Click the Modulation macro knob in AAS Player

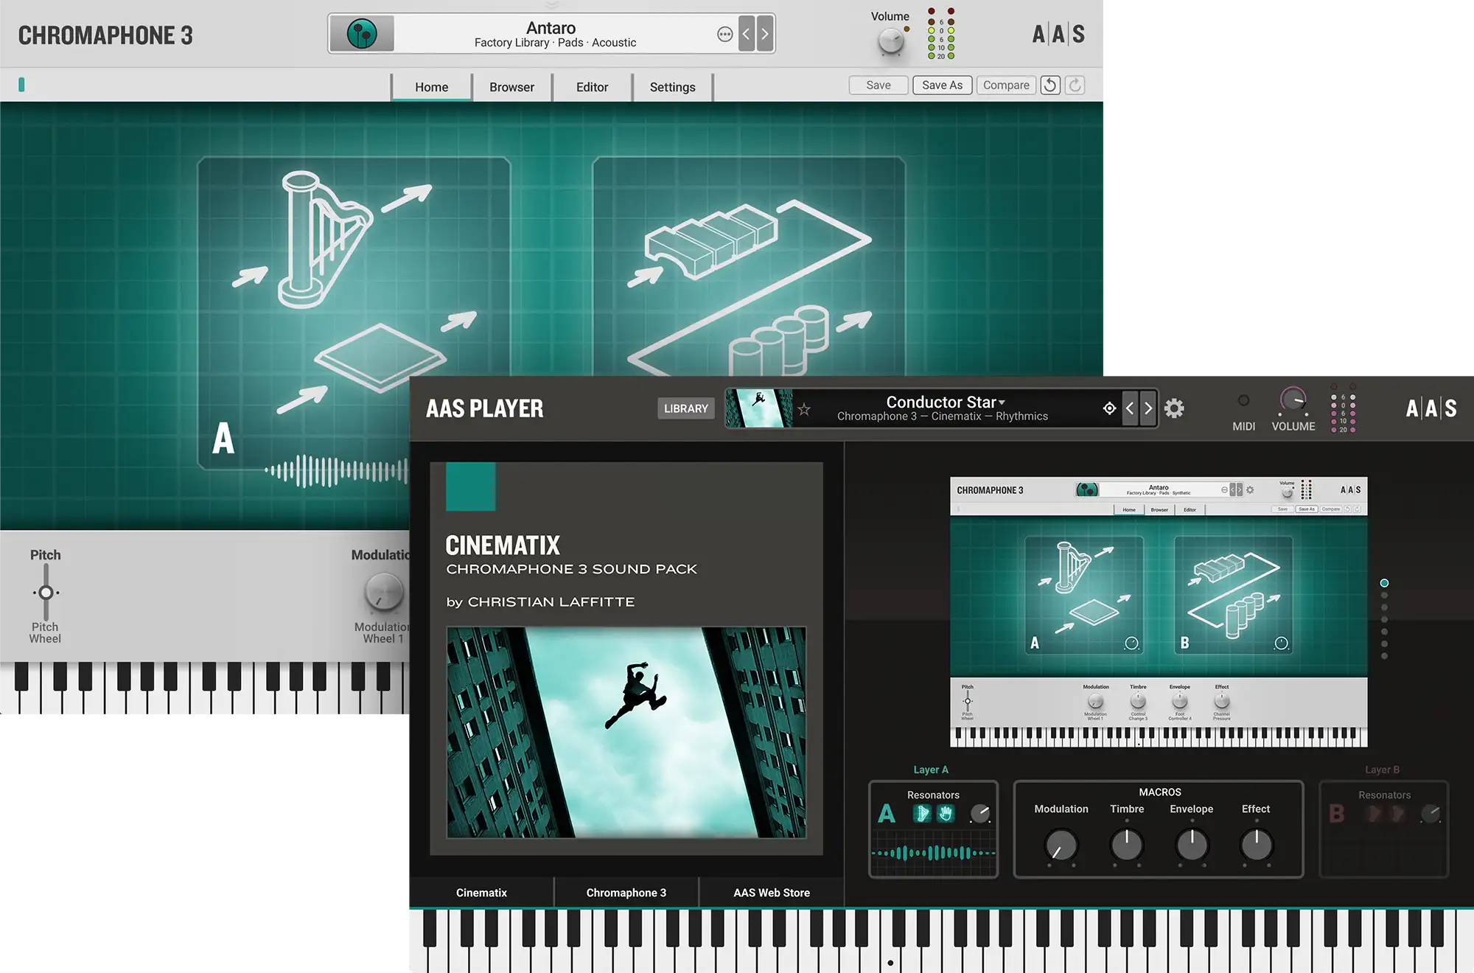(x=1061, y=845)
